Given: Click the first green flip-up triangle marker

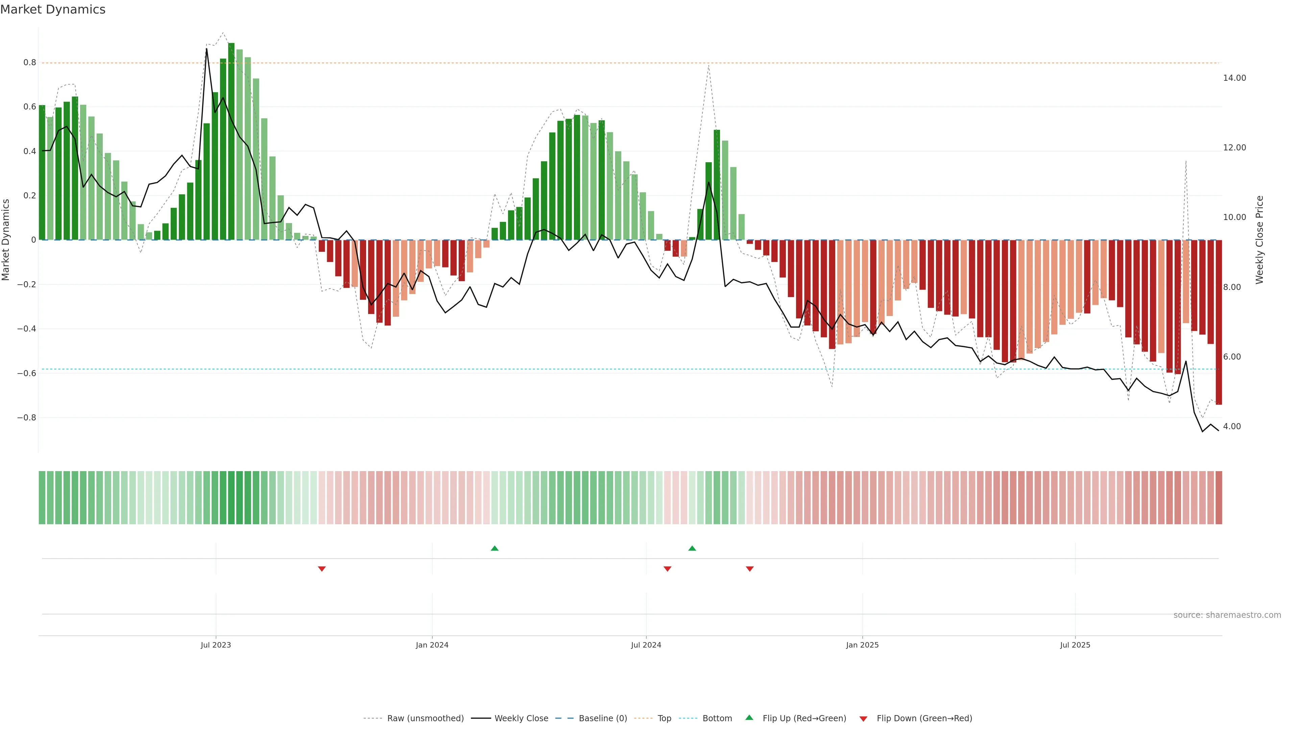Looking at the screenshot, I should [494, 548].
